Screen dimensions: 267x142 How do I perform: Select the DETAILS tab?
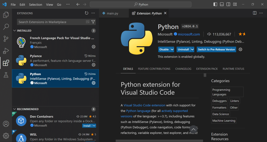click(x=128, y=69)
